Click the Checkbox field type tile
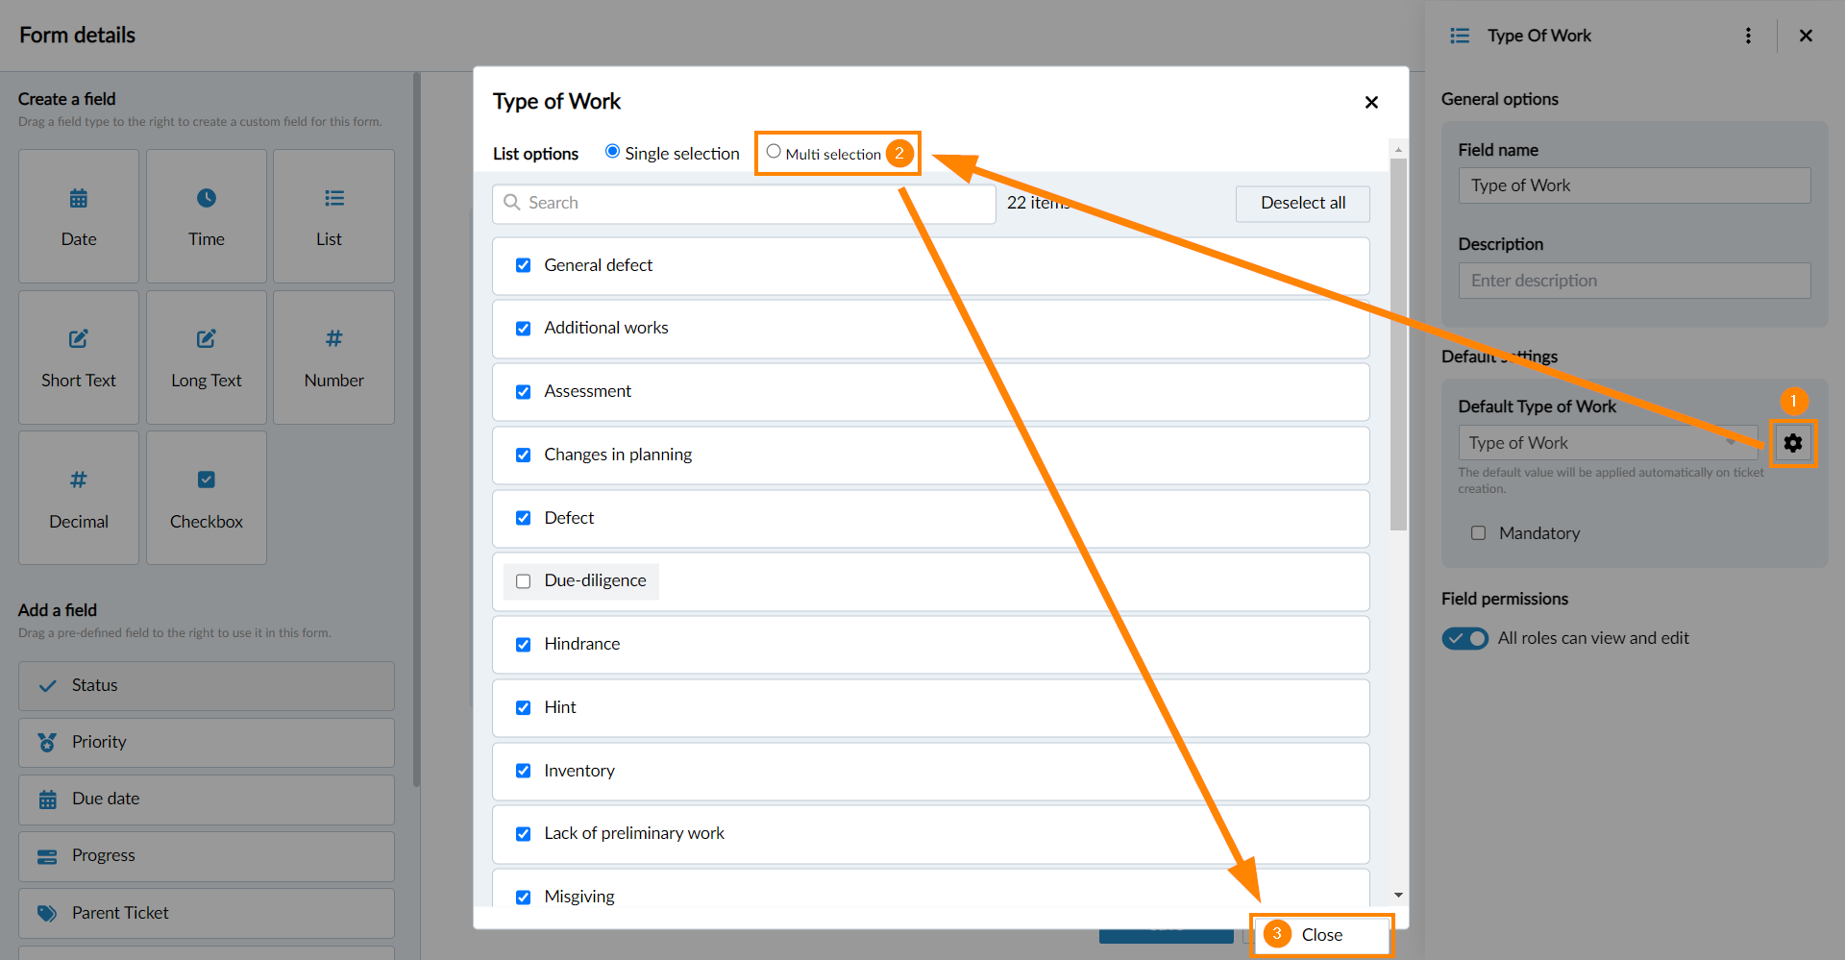Image resolution: width=1845 pixels, height=960 pixels. tap(207, 498)
